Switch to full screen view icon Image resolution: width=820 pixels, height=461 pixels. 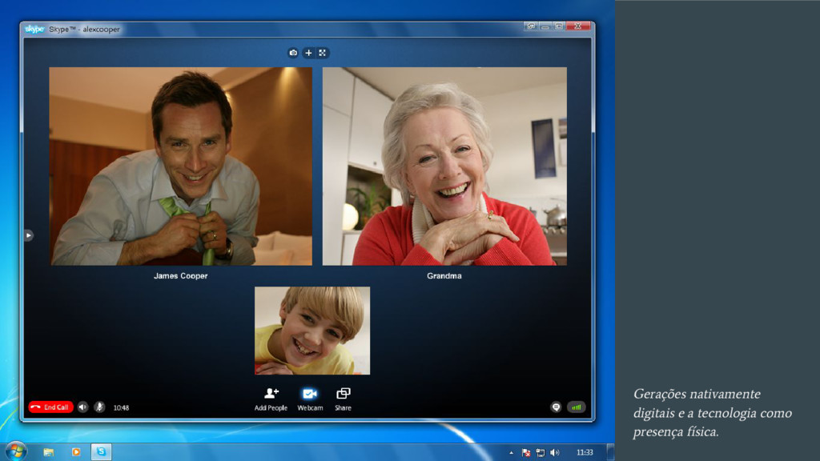[323, 53]
